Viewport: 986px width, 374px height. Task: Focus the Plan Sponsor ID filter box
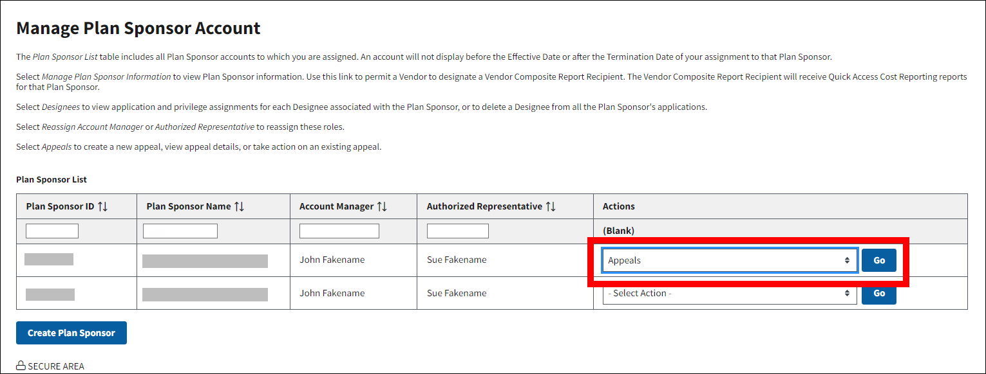click(x=52, y=231)
